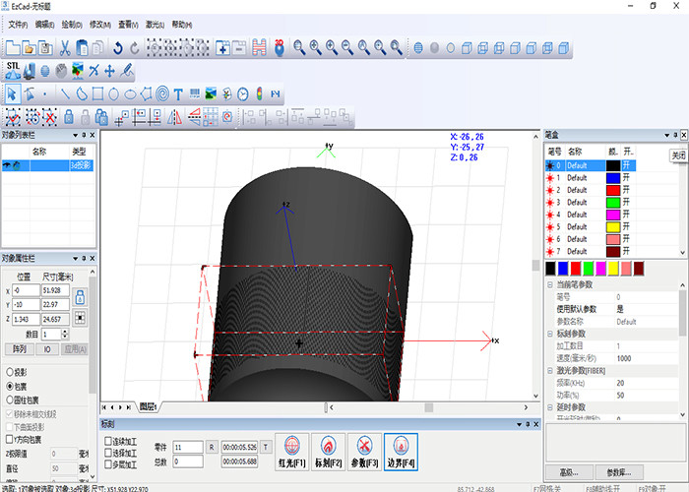Viewport: 689px width, 492px height.
Task: Click the size lock padlock icon
Action: click(x=80, y=296)
